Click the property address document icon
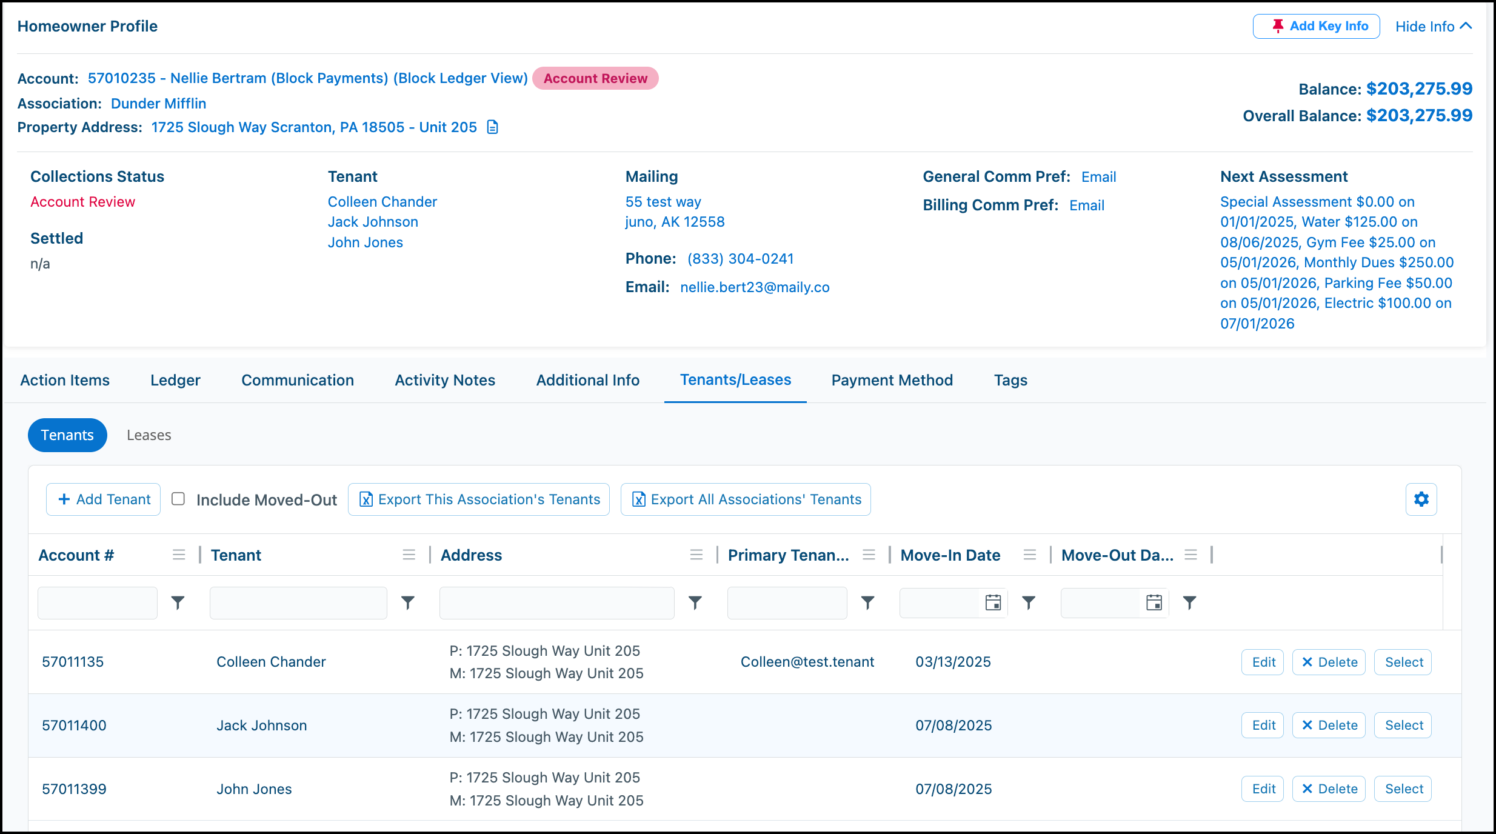This screenshot has height=834, width=1496. click(x=493, y=127)
